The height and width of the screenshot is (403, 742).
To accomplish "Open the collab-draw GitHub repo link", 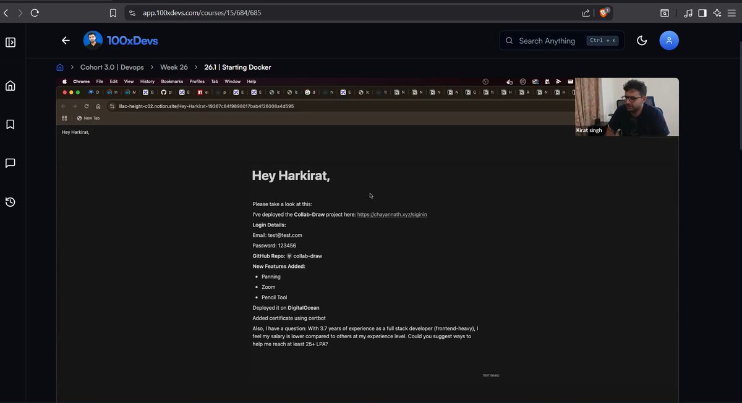I will 304,256.
